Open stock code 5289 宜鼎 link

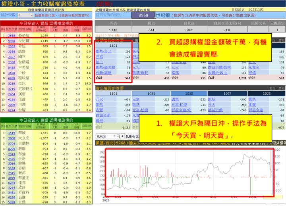coord(12,202)
